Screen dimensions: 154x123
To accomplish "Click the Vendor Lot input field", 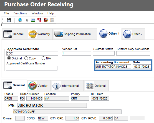I will point(77,53).
